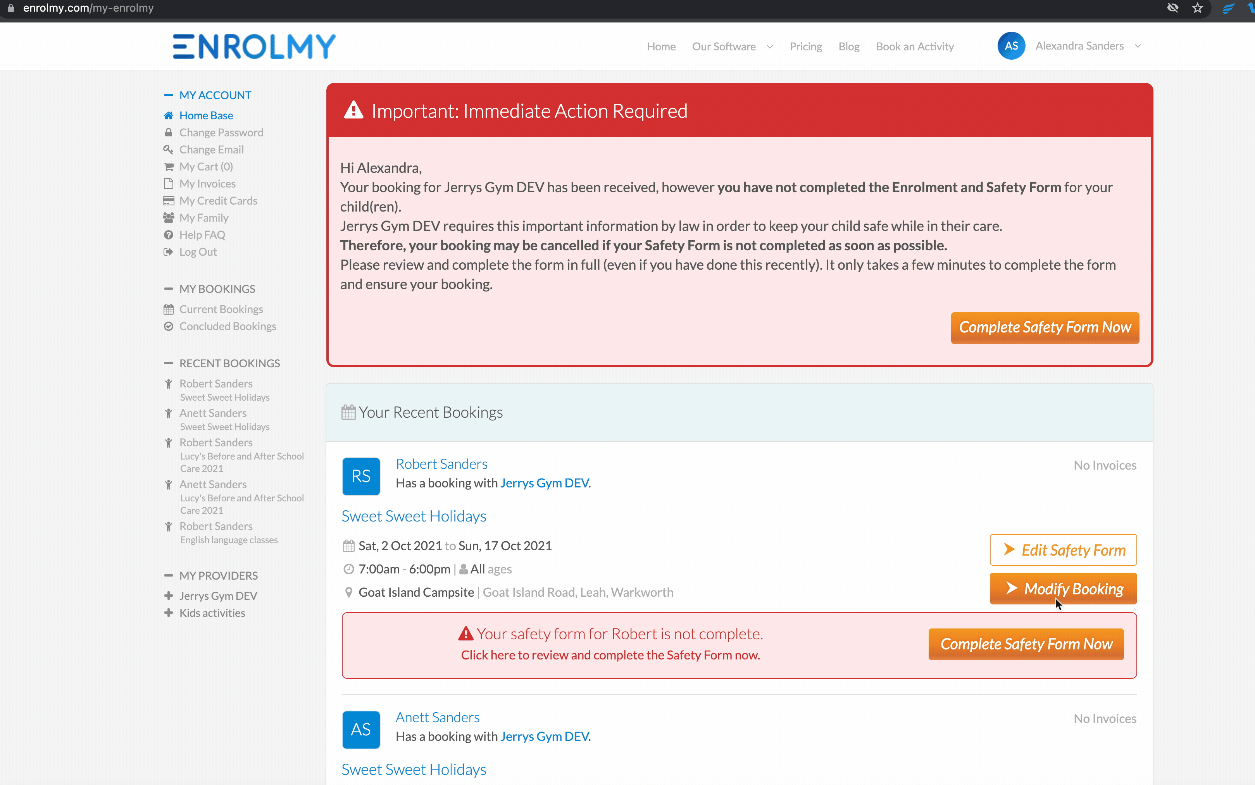Click the calendar icon beside Current Bookings

click(168, 310)
